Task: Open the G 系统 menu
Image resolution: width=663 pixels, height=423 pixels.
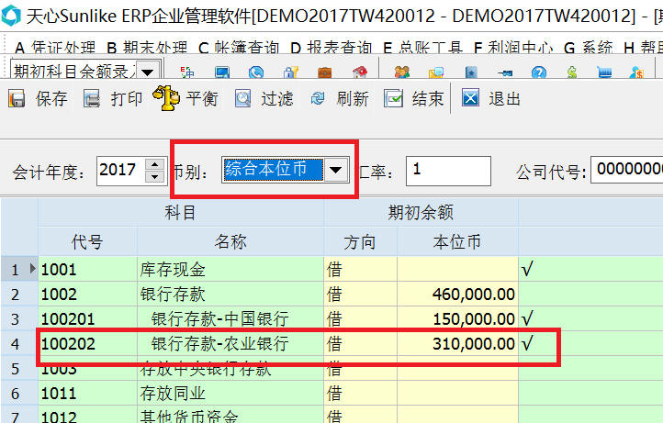Action: click(588, 48)
